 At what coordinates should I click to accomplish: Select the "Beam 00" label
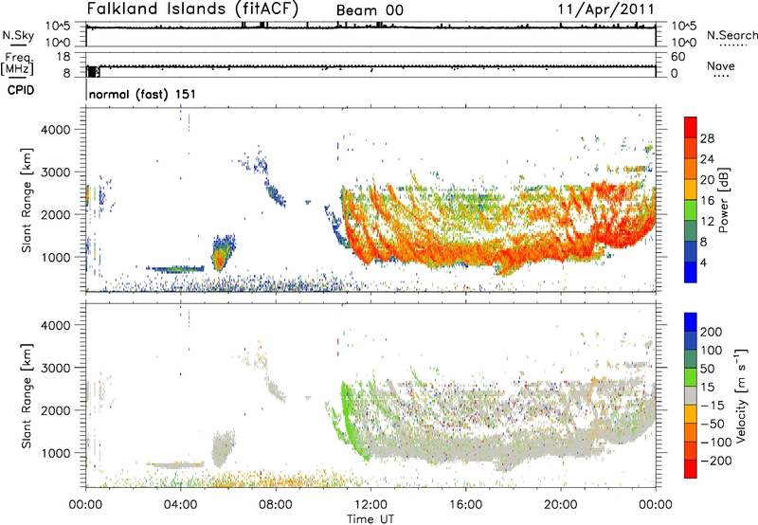coord(370,10)
